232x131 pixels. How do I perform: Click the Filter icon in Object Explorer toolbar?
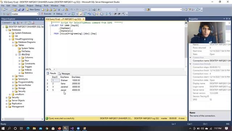[25, 23]
